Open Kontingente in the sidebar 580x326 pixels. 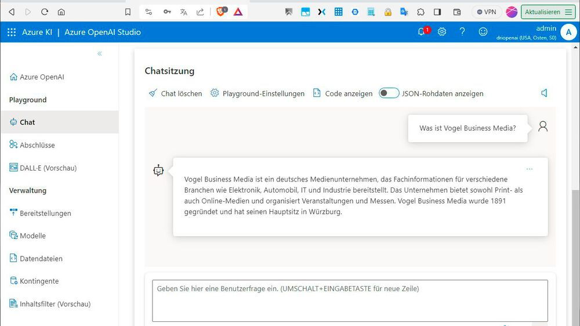(34, 281)
